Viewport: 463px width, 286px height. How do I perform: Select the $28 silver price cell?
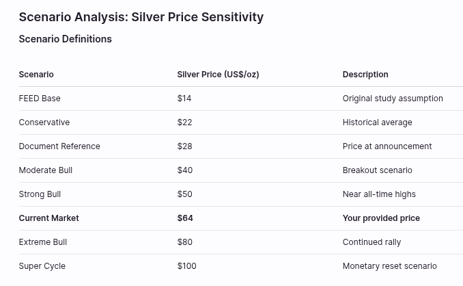[x=184, y=146]
